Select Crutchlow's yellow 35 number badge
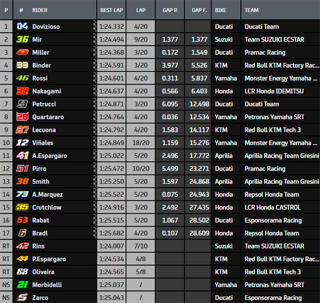This screenshot has width=320, height=303. click(x=22, y=207)
